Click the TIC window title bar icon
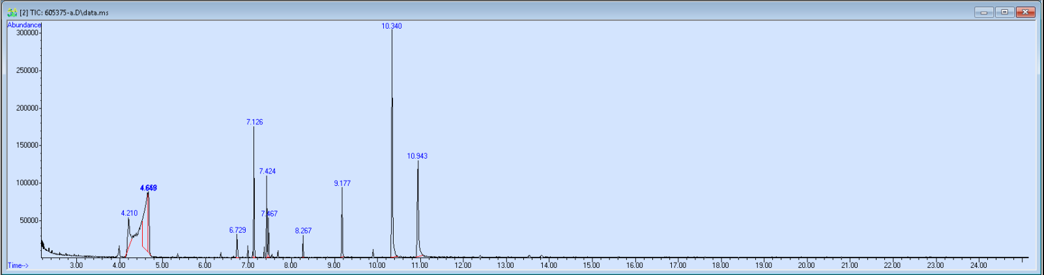 [12, 12]
